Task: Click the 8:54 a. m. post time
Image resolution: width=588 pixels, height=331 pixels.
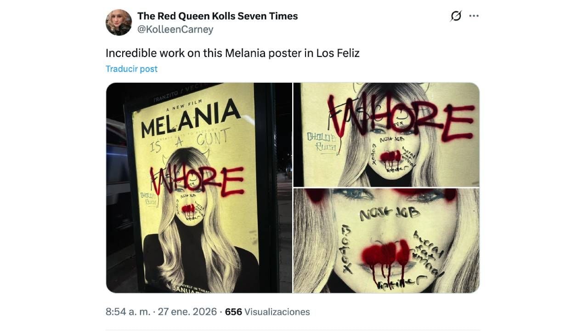Action: pyautogui.click(x=128, y=312)
